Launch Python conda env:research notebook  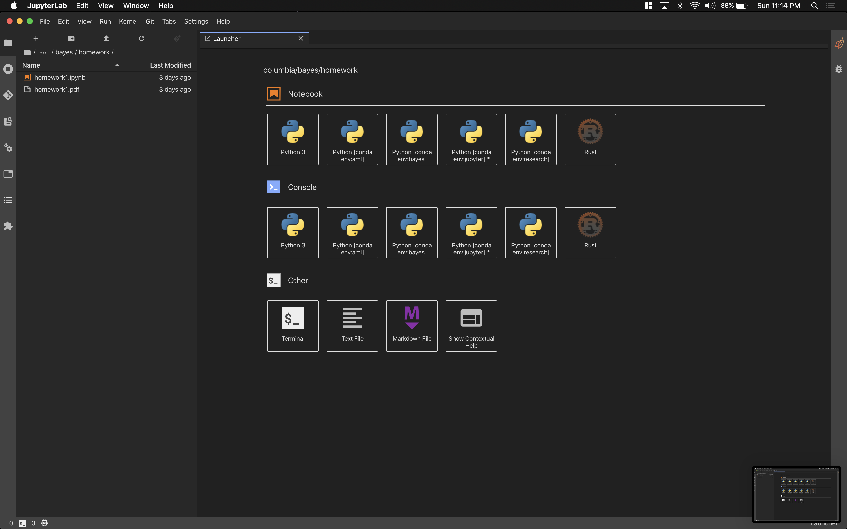[x=531, y=139]
